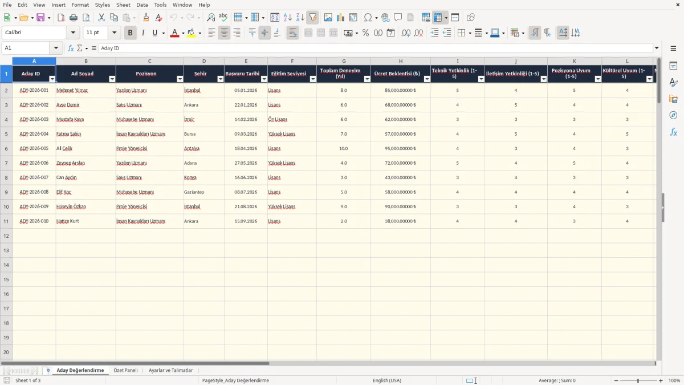
Task: Open the font name dropdown
Action: (73, 33)
